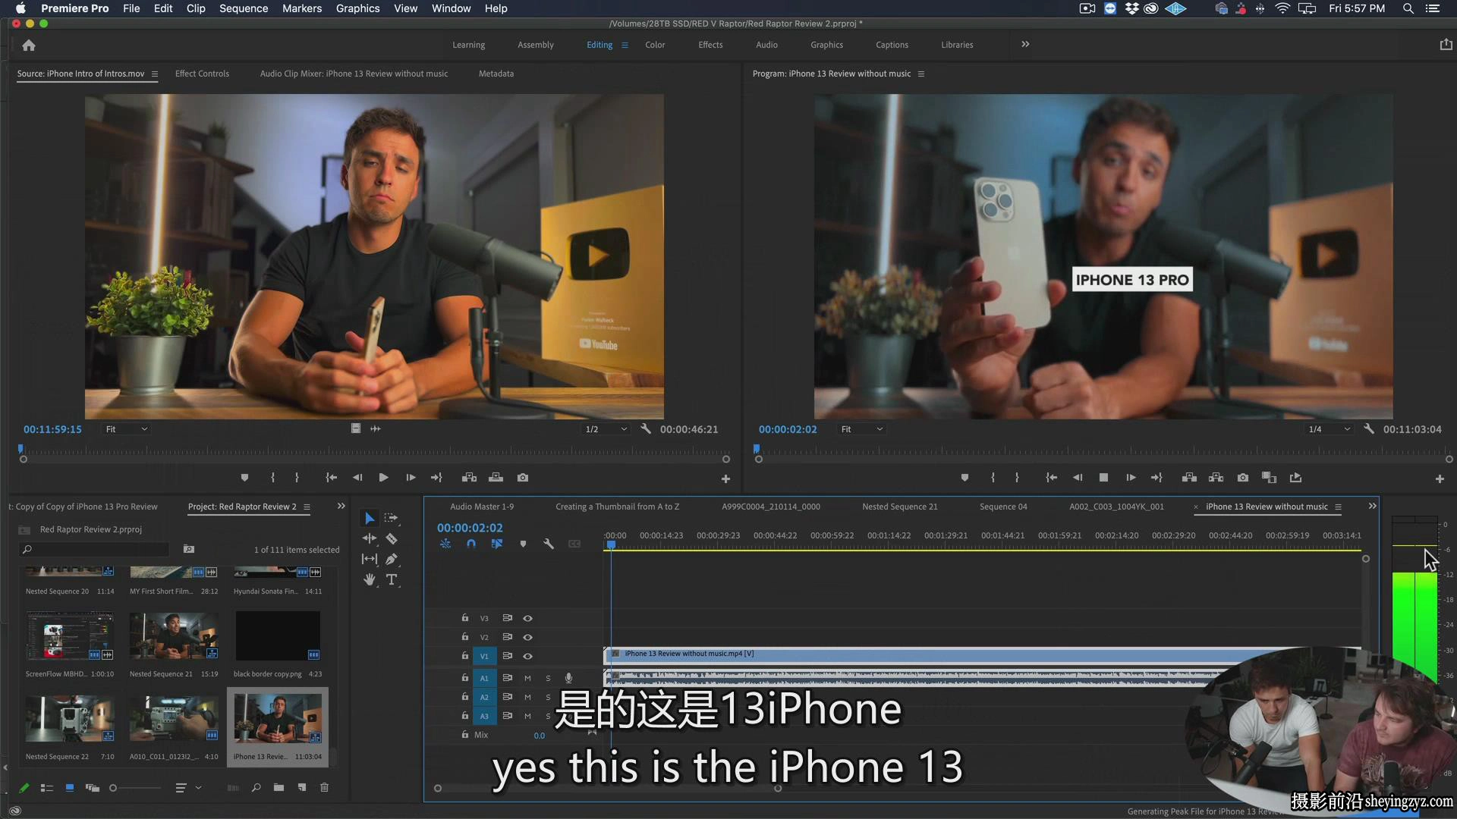
Task: Select the Hand tool
Action: (x=370, y=579)
